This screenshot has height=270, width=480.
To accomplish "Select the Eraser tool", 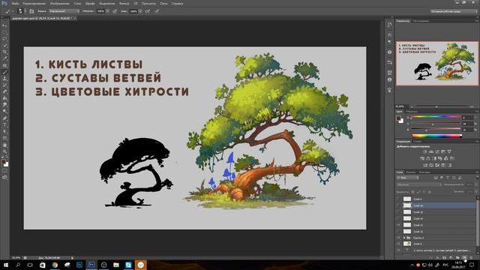I will pyautogui.click(x=4, y=91).
